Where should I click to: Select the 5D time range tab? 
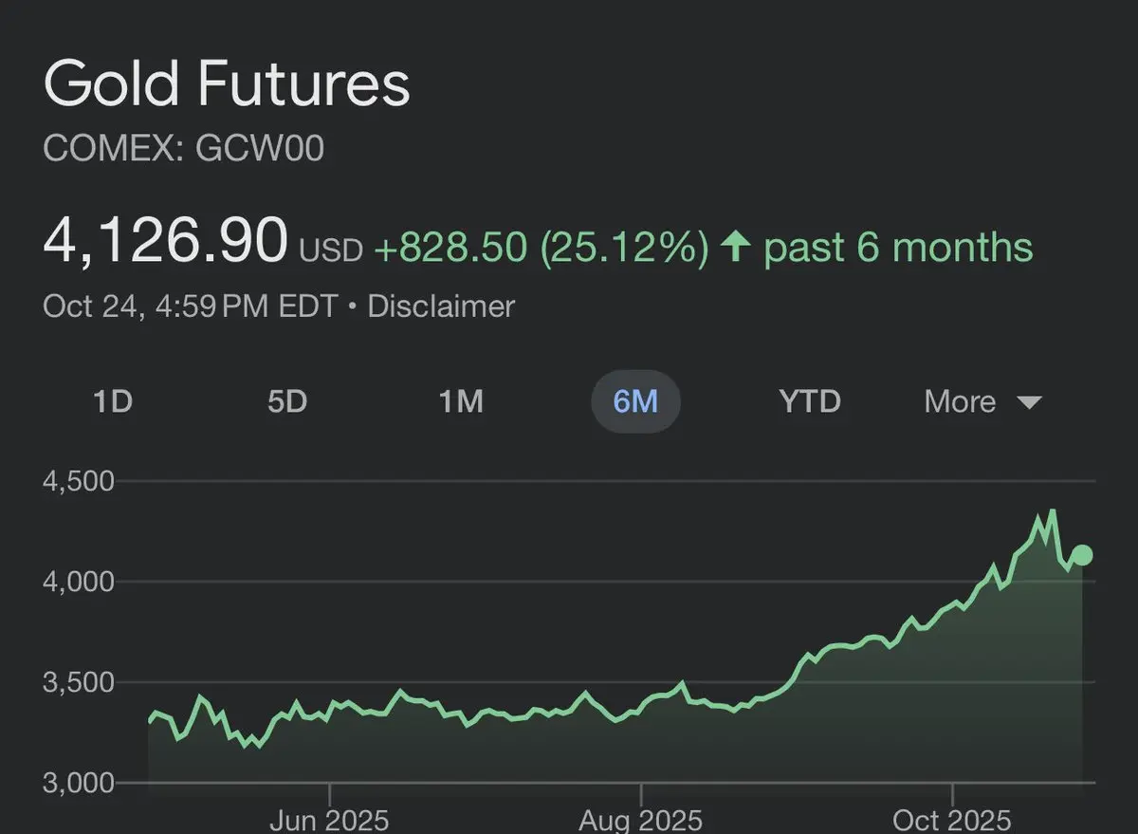(287, 402)
